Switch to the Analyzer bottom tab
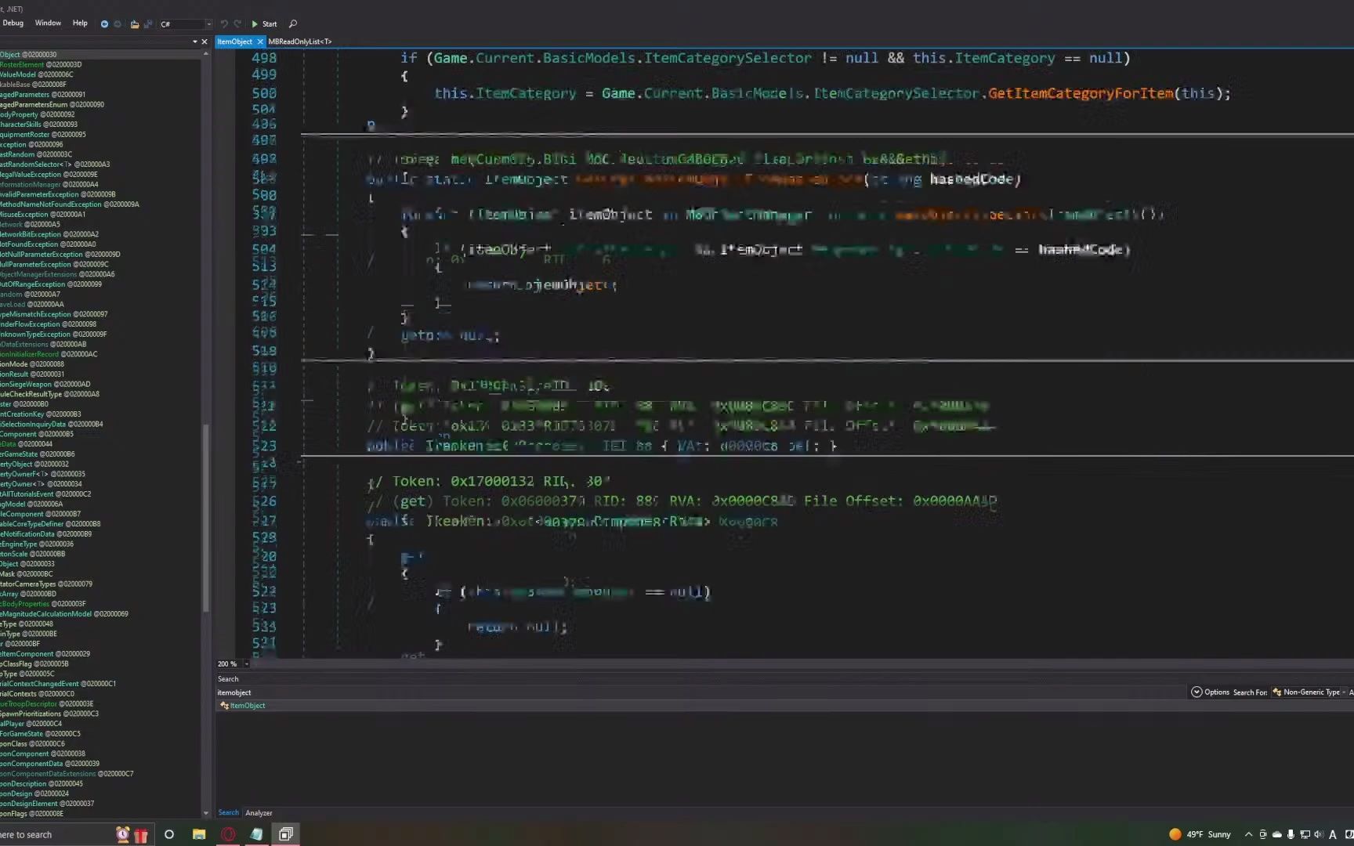The width and height of the screenshot is (1354, 846). [x=259, y=812]
